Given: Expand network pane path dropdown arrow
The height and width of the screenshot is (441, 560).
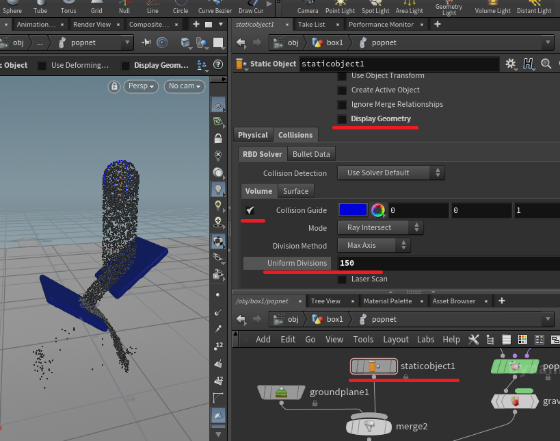Looking at the screenshot, I should point(548,319).
